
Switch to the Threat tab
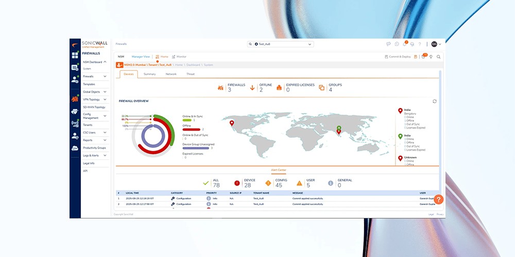tap(191, 74)
